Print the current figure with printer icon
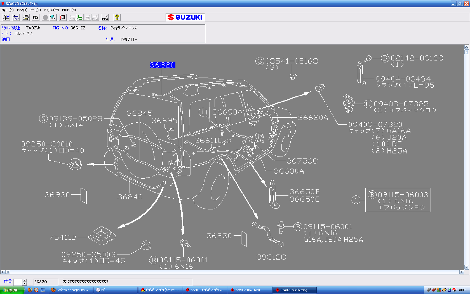Screen dimensions: 470x294 pyautogui.click(x=26, y=17)
